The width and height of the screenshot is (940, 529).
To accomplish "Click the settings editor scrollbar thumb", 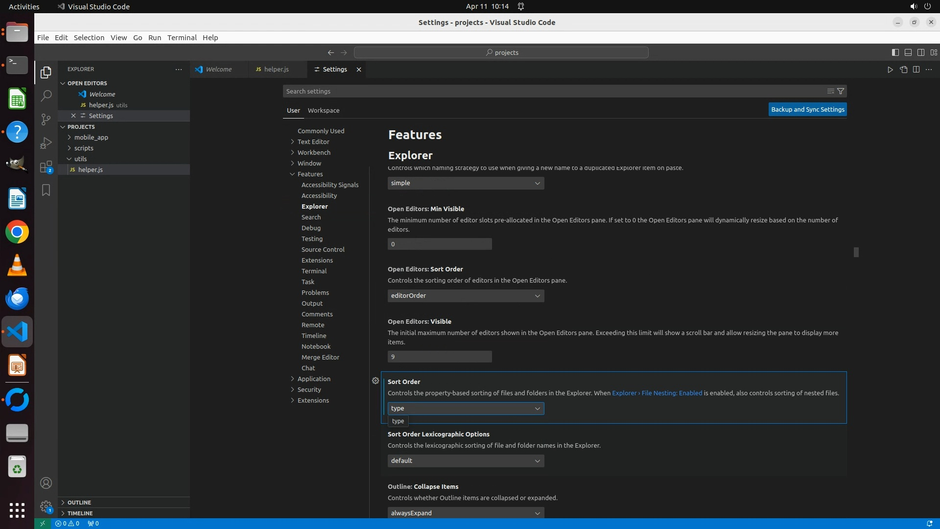I will [856, 252].
